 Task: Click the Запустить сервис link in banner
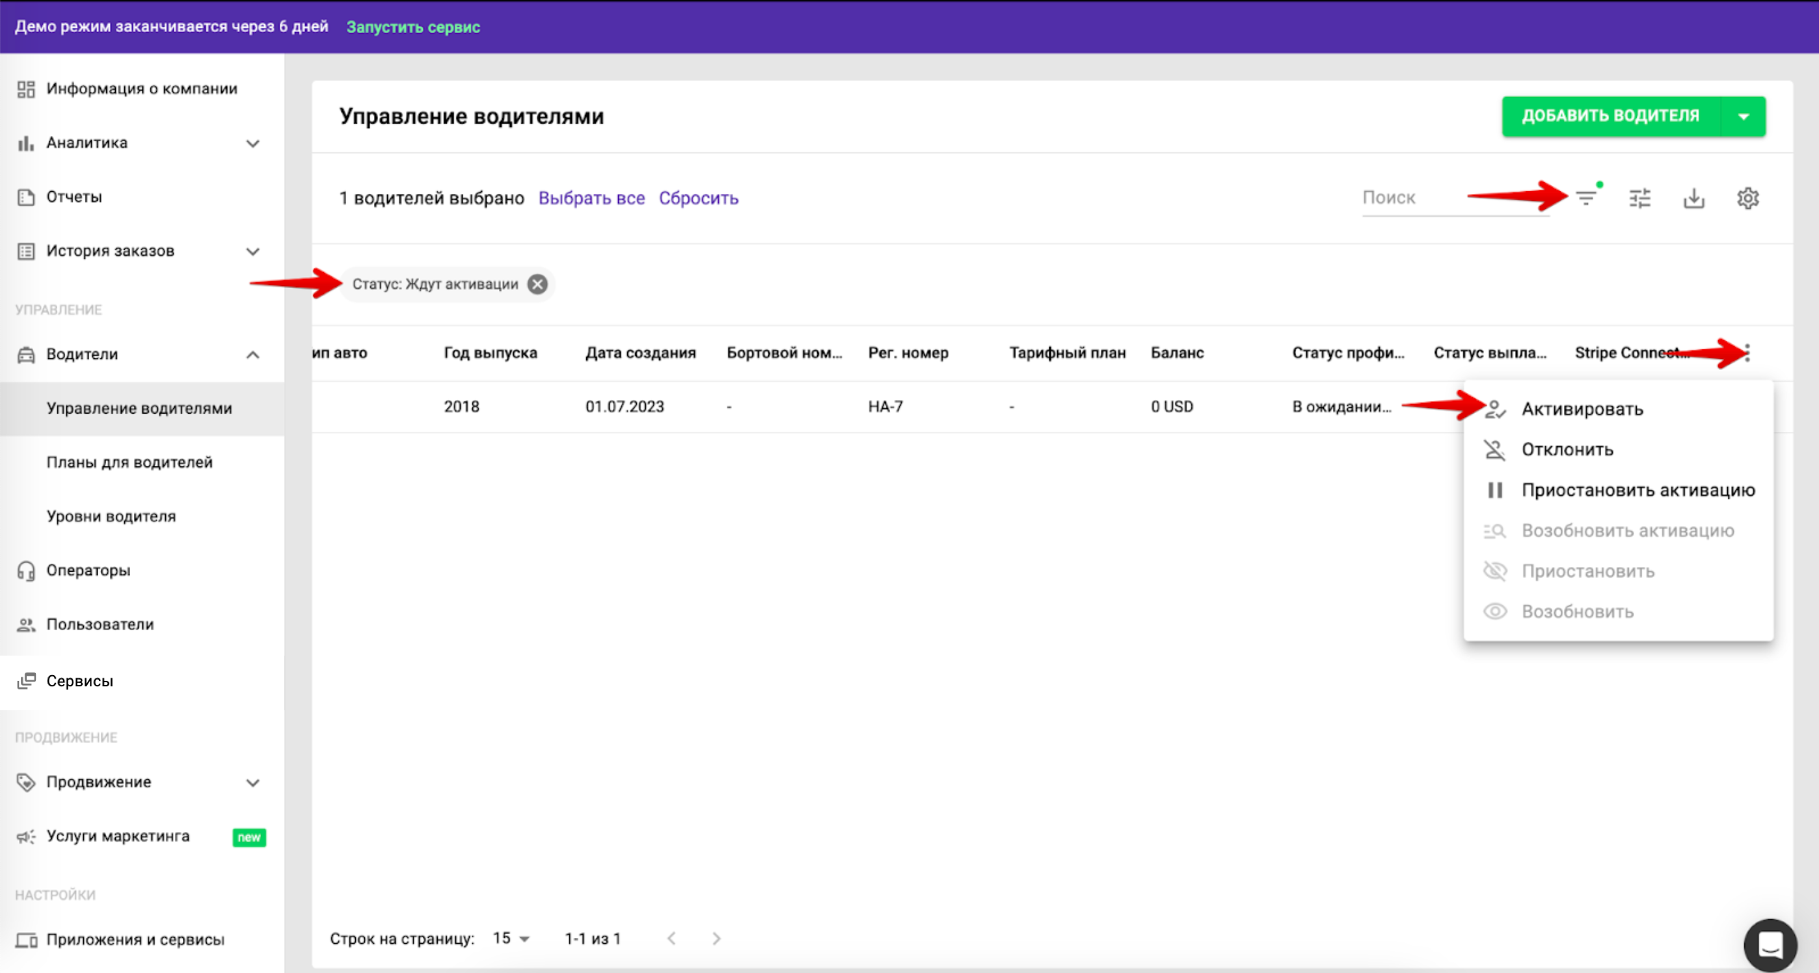pyautogui.click(x=413, y=27)
